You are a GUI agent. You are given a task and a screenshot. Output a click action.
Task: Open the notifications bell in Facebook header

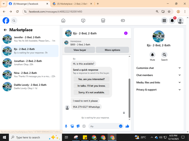(x=172, y=21)
